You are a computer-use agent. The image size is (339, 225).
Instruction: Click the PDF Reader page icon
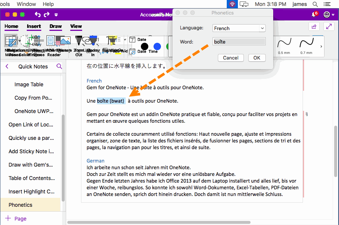(x=51, y=41)
